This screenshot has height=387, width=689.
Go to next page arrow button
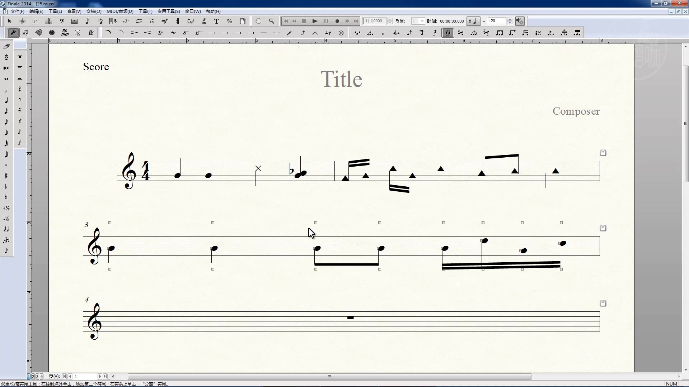(100, 376)
